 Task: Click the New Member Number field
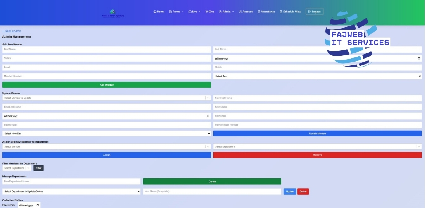(318, 125)
